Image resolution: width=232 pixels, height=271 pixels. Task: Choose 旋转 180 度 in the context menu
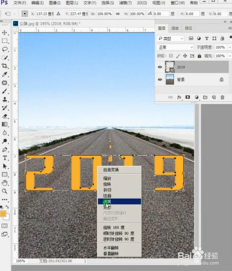click(120, 228)
